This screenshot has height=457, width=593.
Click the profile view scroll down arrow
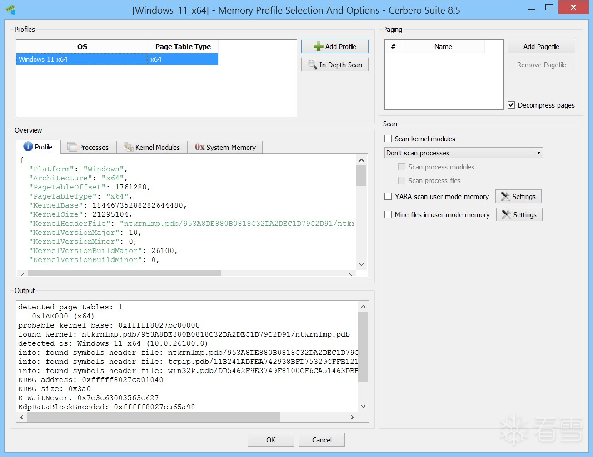(x=361, y=264)
